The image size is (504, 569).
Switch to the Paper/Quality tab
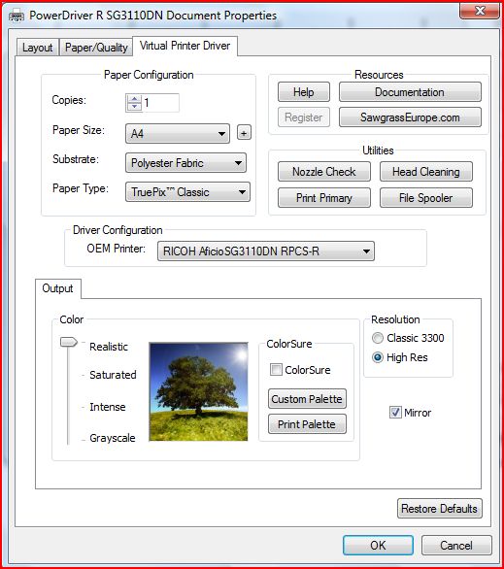[96, 48]
